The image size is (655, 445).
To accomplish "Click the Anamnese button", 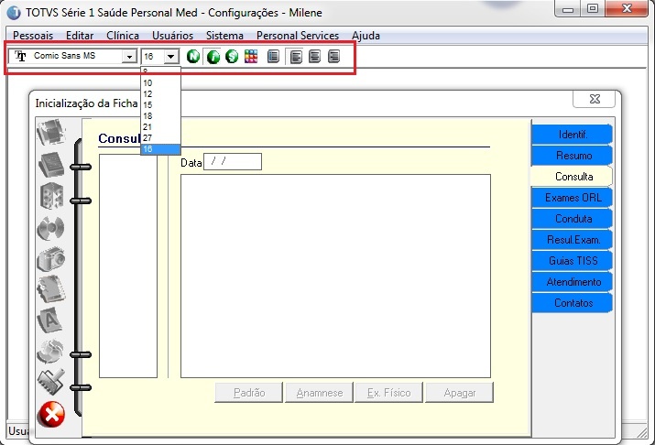I will (x=319, y=393).
